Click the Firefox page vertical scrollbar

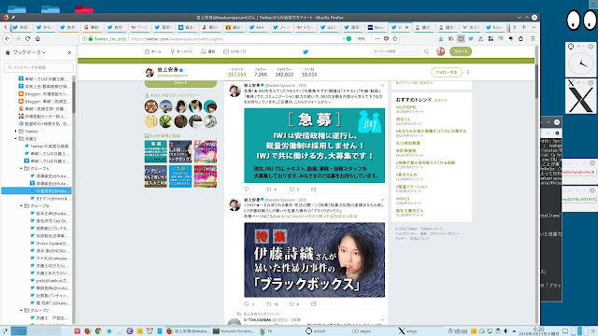point(536,82)
